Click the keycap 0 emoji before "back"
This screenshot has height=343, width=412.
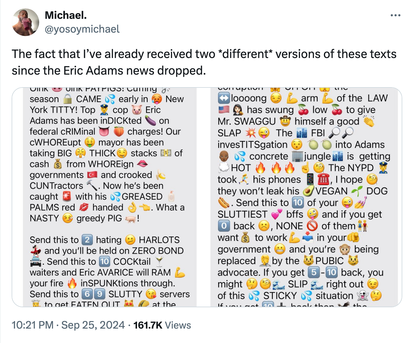tap(224, 226)
